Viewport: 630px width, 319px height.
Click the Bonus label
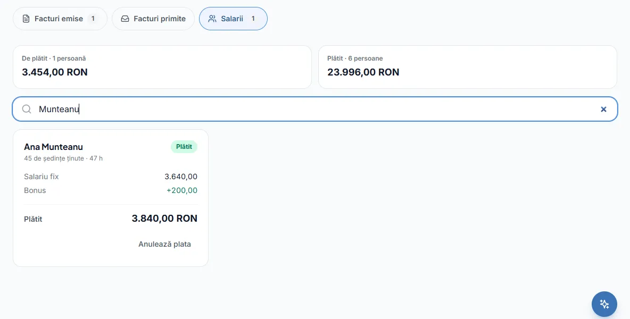(35, 190)
